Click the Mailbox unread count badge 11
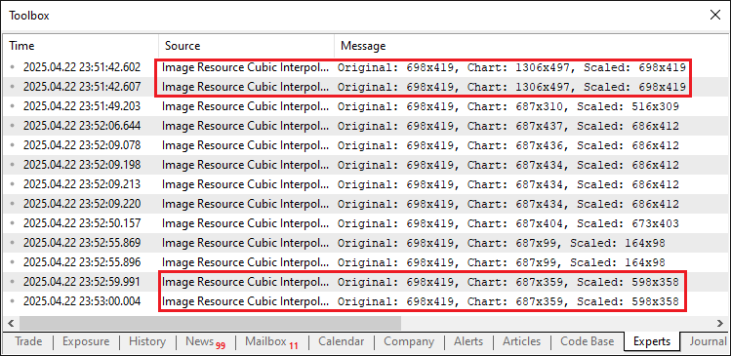The image size is (731, 356). click(x=293, y=345)
